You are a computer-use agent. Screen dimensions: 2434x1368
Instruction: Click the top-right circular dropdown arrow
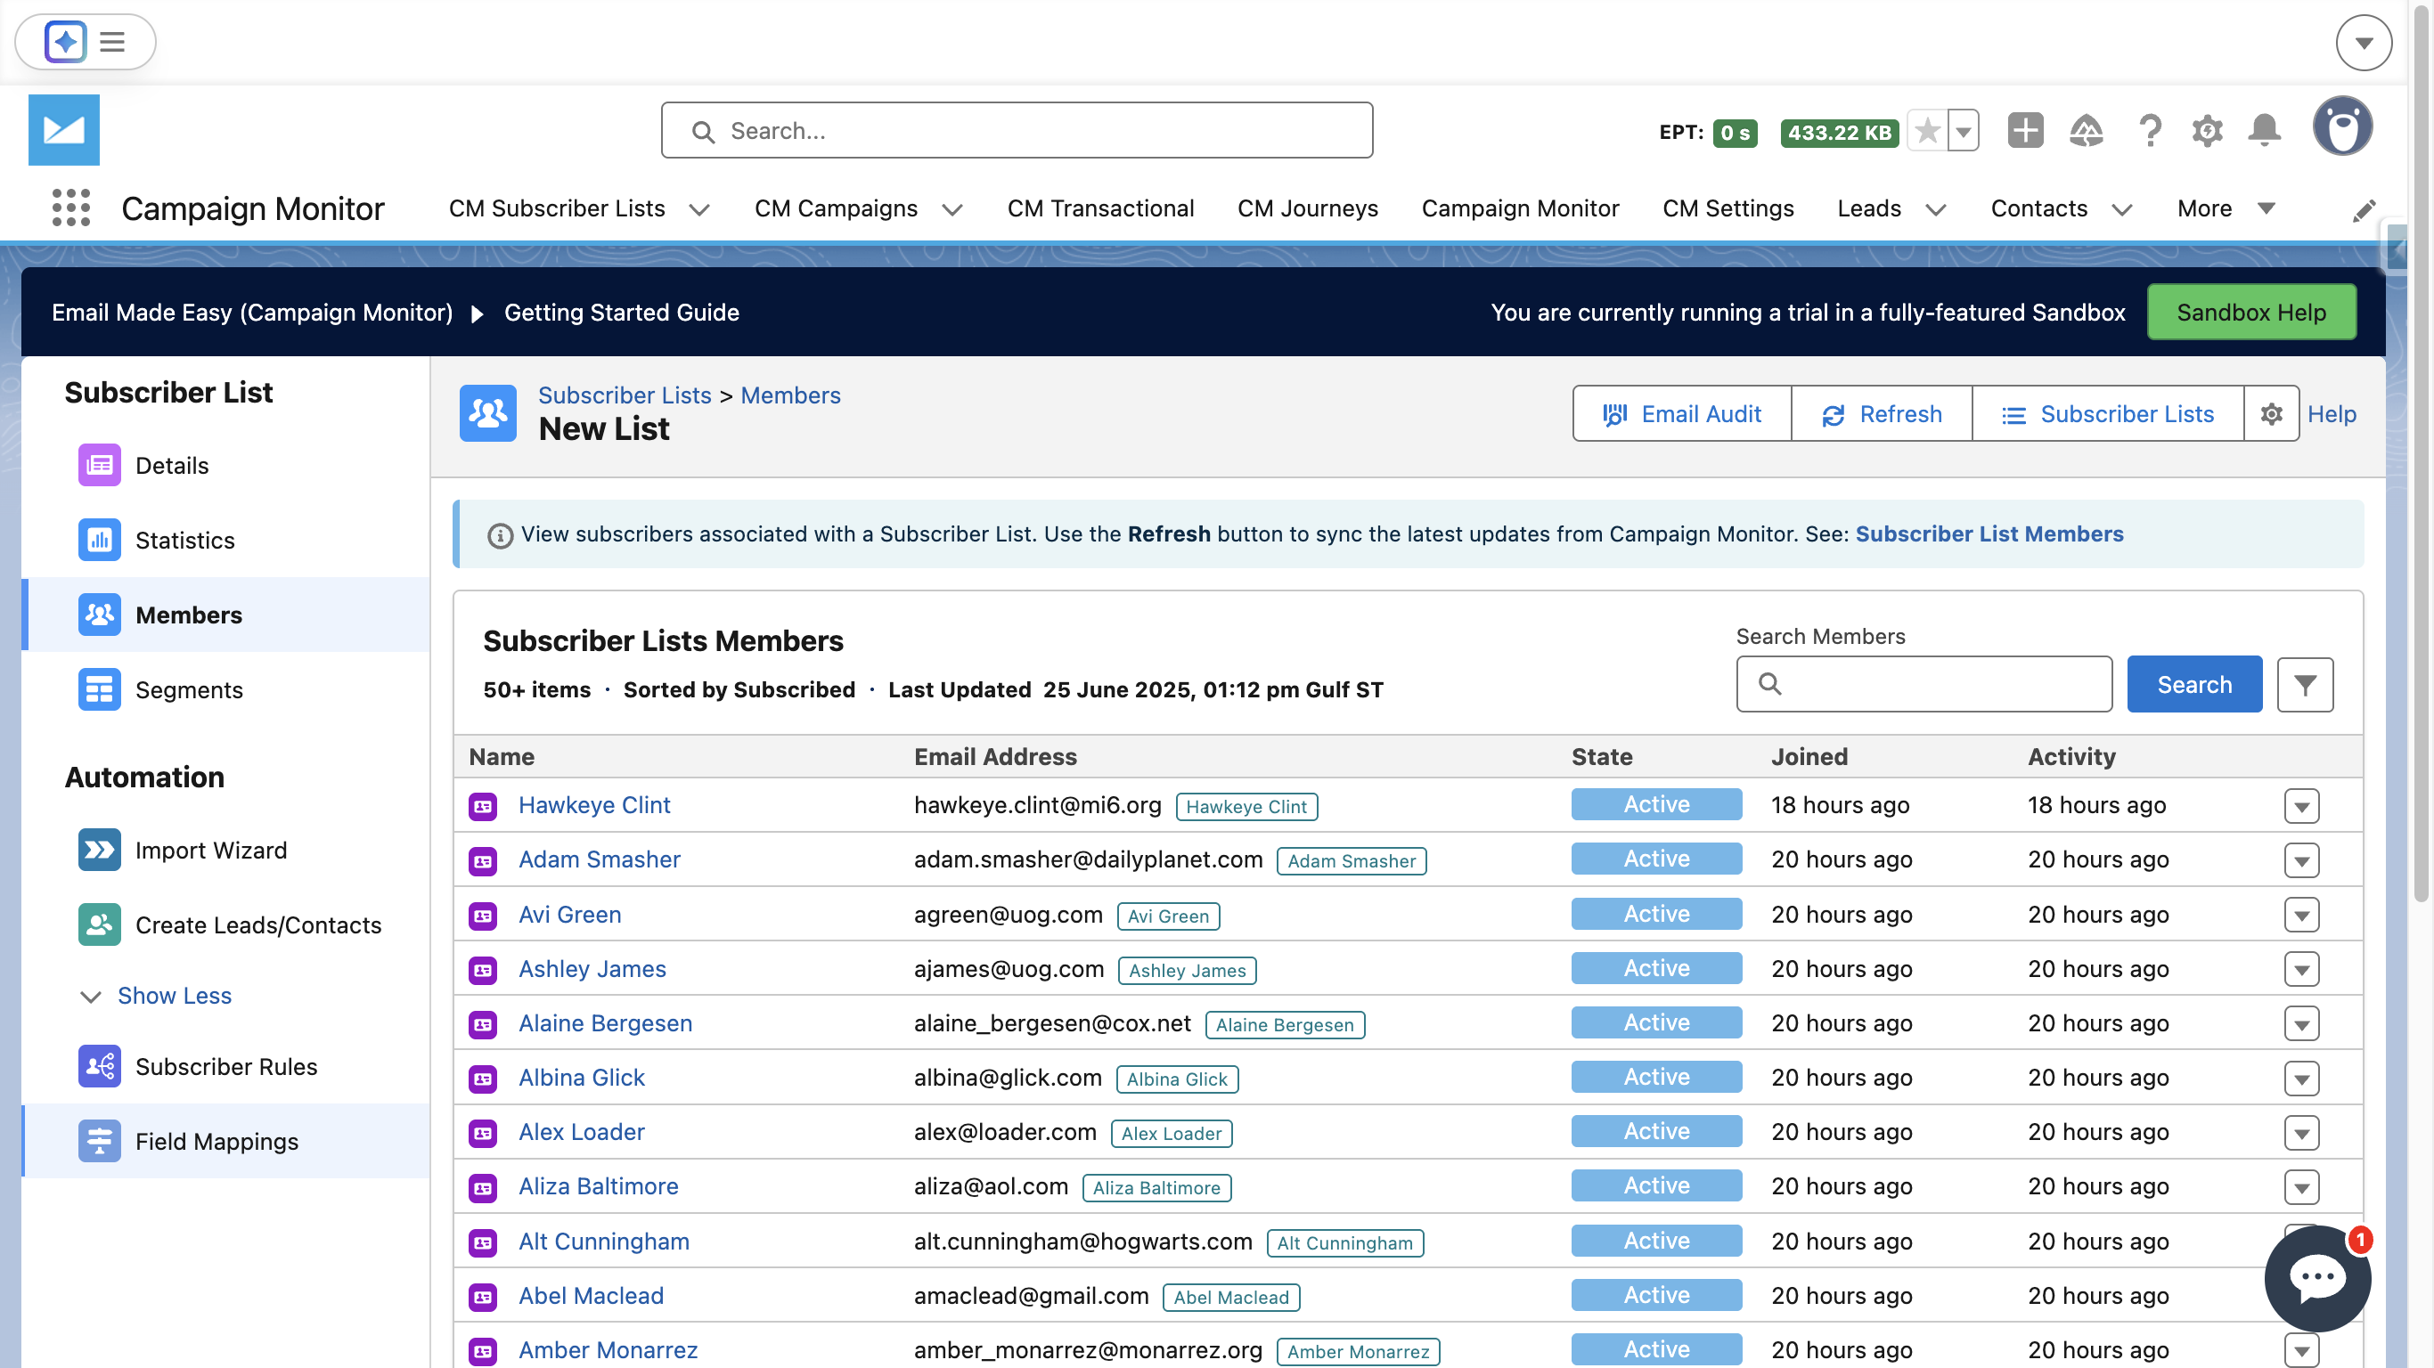(2363, 43)
